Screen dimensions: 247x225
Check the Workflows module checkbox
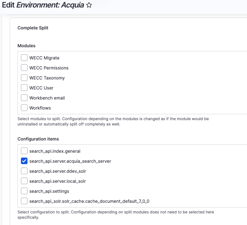24,108
